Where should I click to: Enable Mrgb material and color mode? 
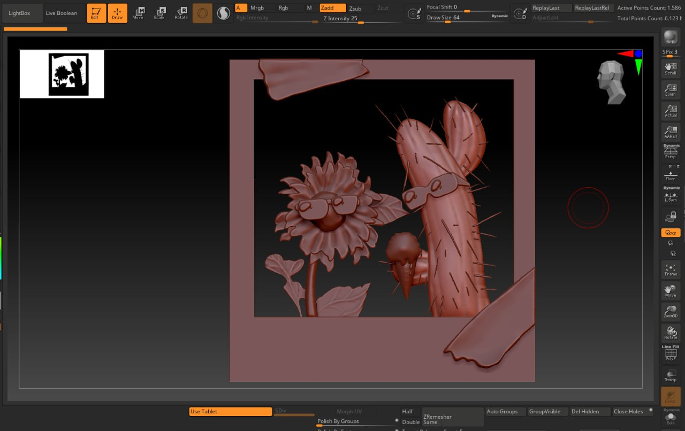262,8
